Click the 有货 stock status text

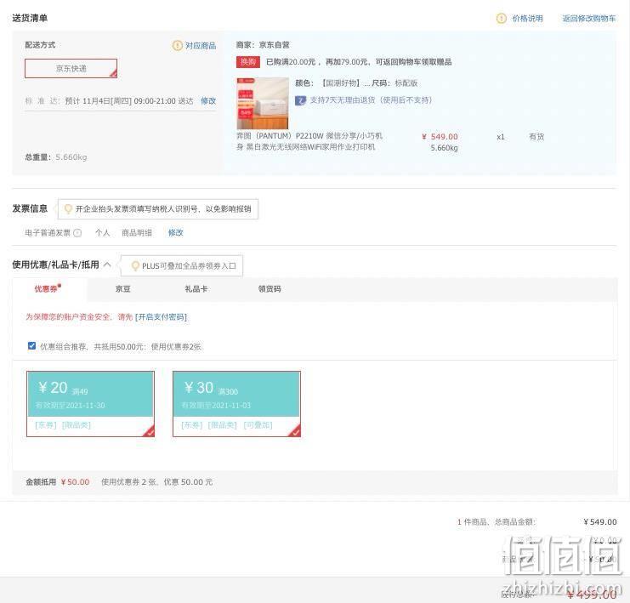536,137
